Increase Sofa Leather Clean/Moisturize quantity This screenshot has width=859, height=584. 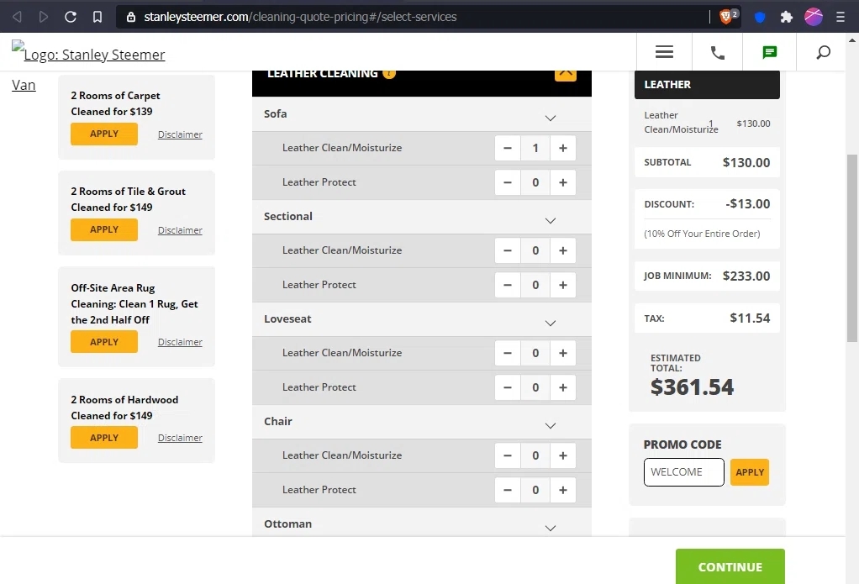click(x=562, y=148)
